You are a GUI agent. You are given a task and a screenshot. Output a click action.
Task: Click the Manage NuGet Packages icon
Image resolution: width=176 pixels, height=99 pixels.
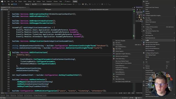(144, 42)
